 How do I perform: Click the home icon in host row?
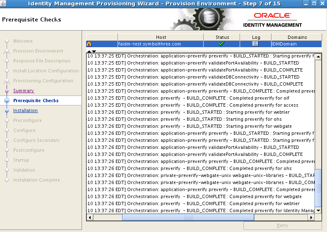pos(89,44)
